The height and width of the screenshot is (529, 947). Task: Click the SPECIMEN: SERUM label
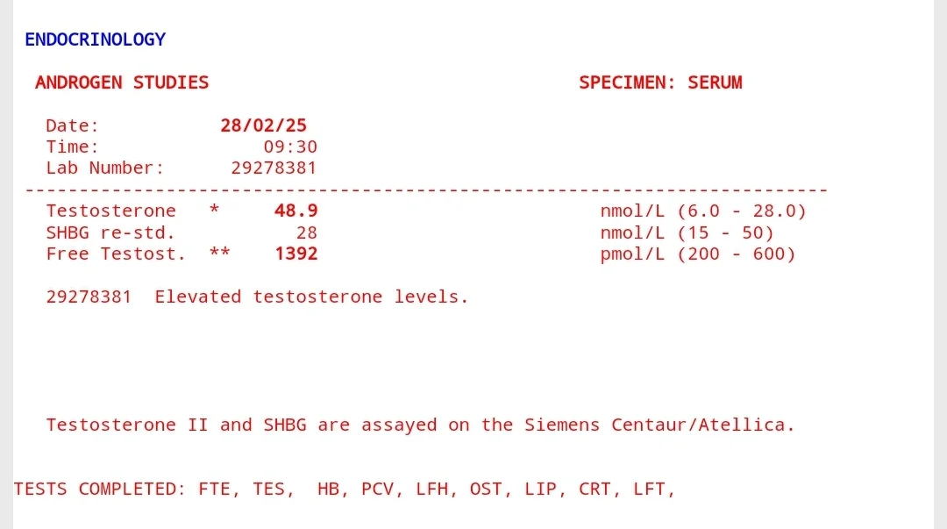point(660,82)
